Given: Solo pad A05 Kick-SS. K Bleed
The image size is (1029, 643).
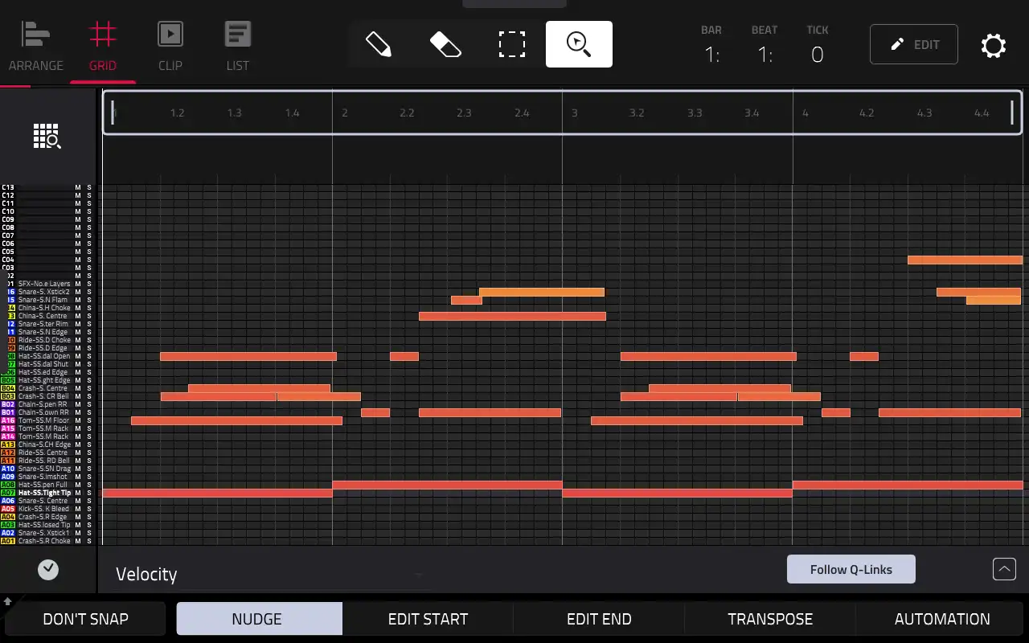Looking at the screenshot, I should [89, 509].
